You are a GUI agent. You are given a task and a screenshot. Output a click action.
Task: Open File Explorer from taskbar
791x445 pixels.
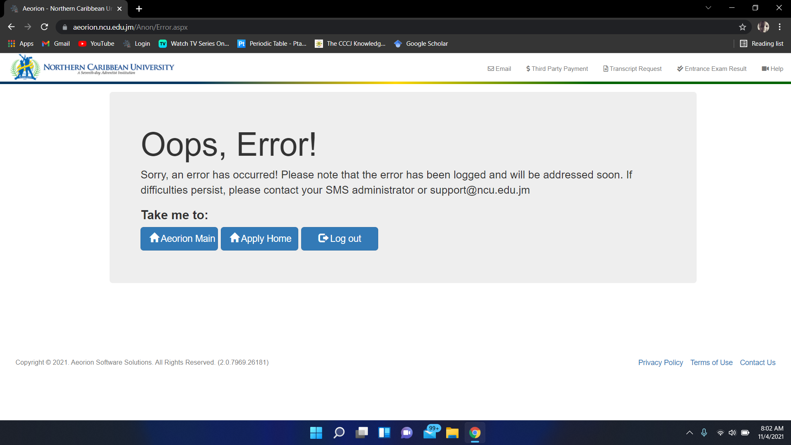(452, 433)
